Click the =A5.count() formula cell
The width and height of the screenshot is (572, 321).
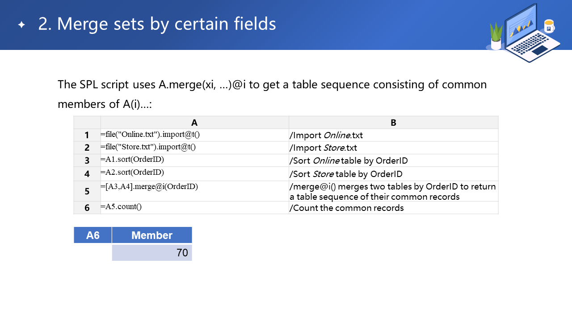(194, 207)
